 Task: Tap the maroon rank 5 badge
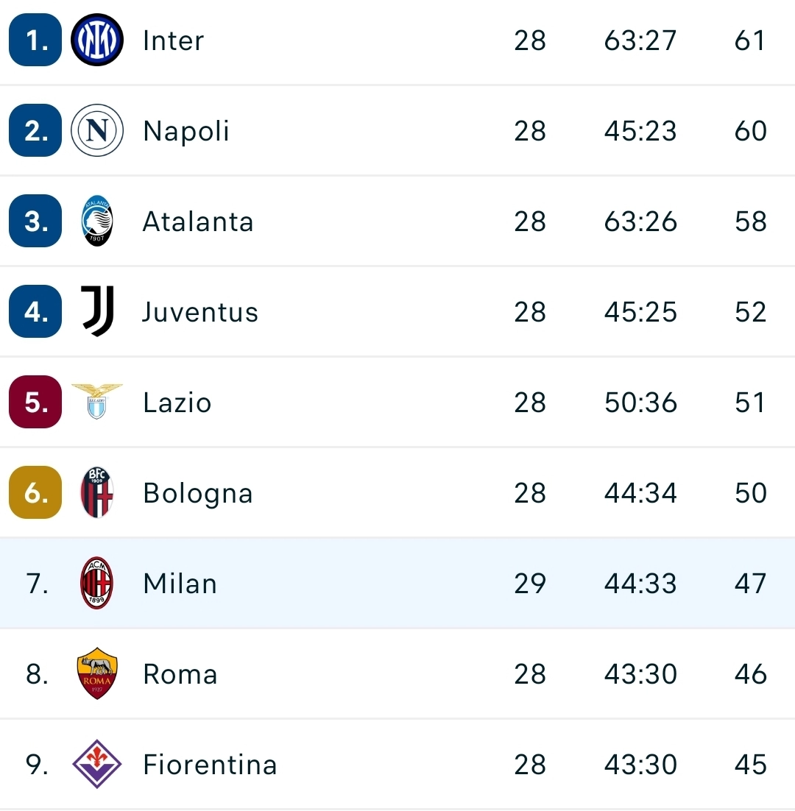click(x=35, y=402)
